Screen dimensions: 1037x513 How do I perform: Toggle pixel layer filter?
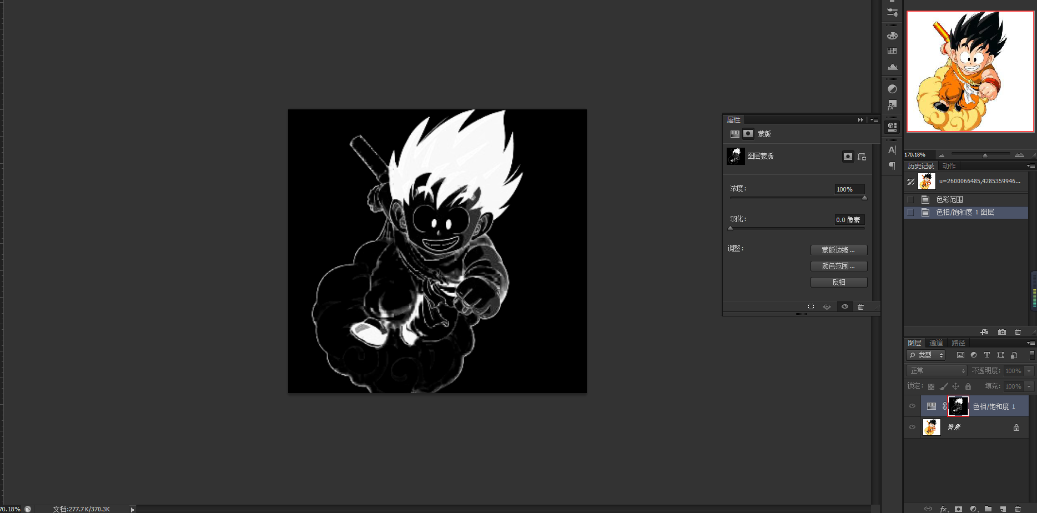pyautogui.click(x=960, y=355)
